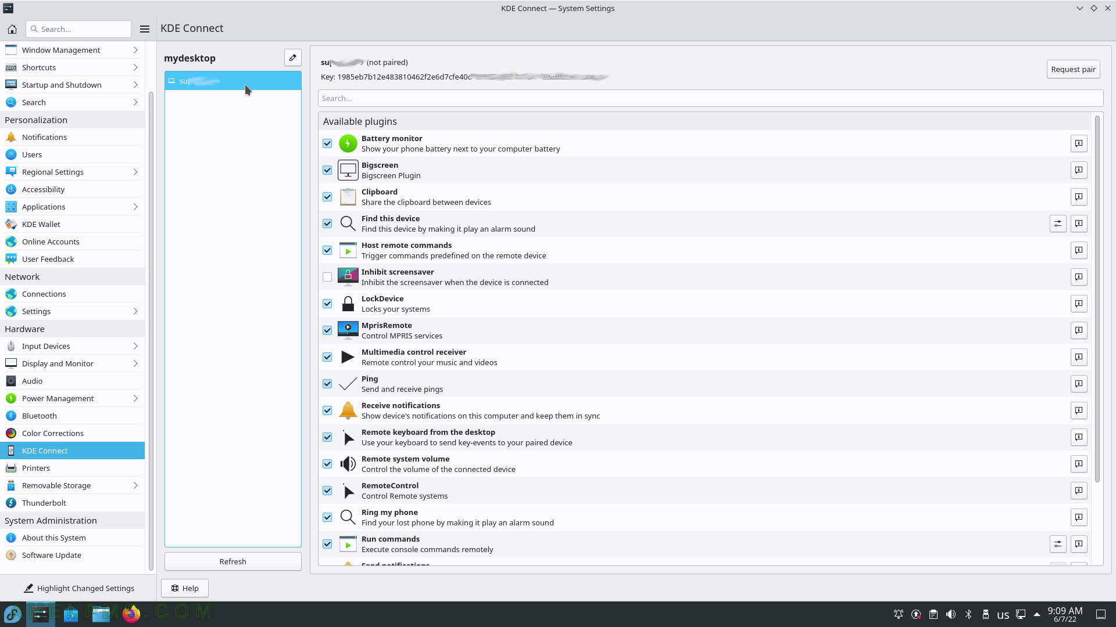The image size is (1116, 627).
Task: Show info for Remote keyboard plugin
Action: coord(1079,437)
